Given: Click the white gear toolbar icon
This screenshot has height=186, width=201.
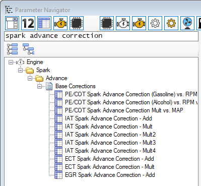Looking at the screenshot, I should click(x=155, y=23).
